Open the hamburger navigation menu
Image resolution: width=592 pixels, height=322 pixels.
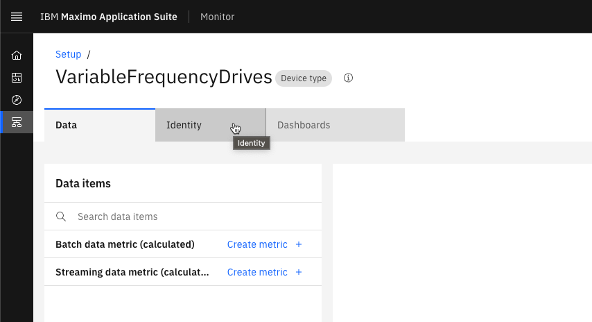tap(17, 17)
